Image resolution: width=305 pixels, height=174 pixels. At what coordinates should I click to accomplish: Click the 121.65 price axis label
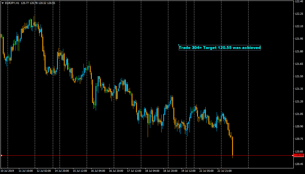pyautogui.click(x=299, y=64)
